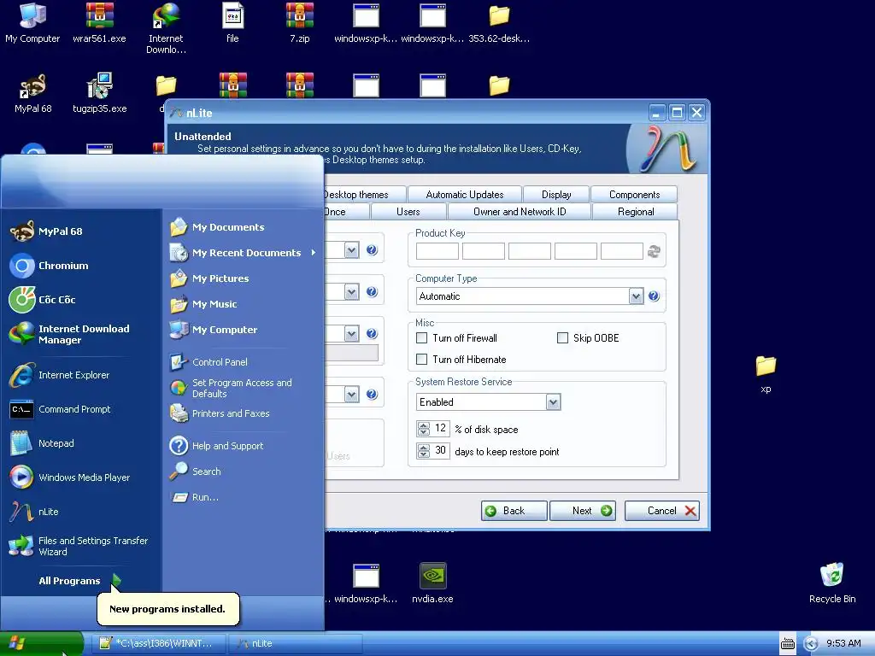Switch to Users tab

pyautogui.click(x=408, y=212)
